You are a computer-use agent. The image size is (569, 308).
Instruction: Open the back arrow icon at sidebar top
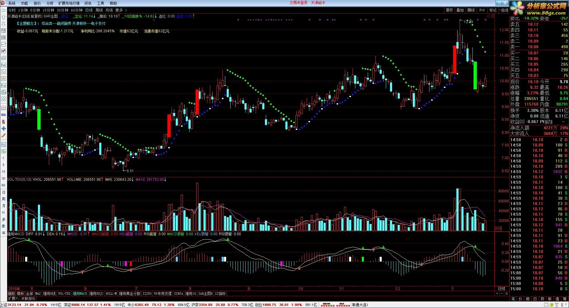[4, 10]
